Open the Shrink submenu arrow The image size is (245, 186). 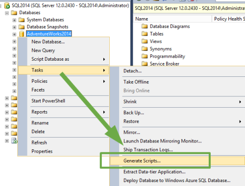tap(240, 102)
